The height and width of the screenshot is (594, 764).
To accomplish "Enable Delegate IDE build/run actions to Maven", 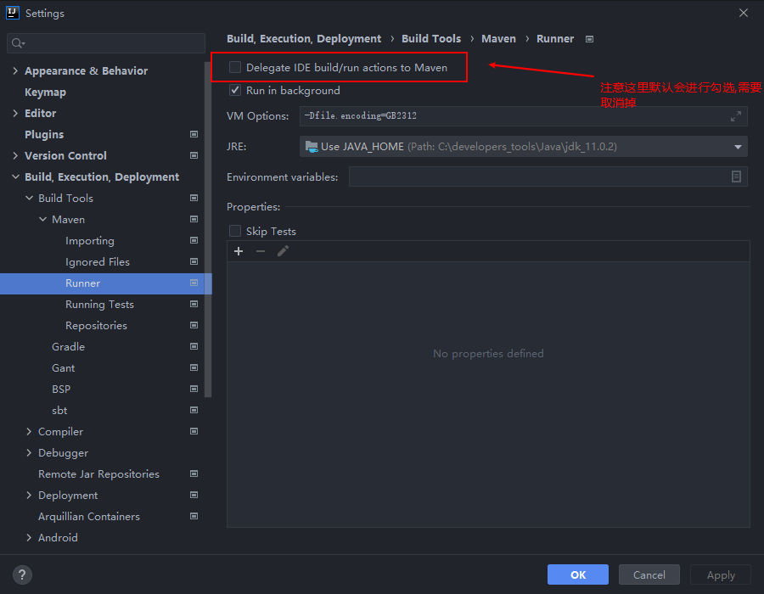I will pos(235,67).
